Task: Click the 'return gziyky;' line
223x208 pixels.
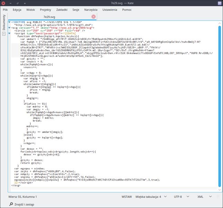Action: [31, 163]
